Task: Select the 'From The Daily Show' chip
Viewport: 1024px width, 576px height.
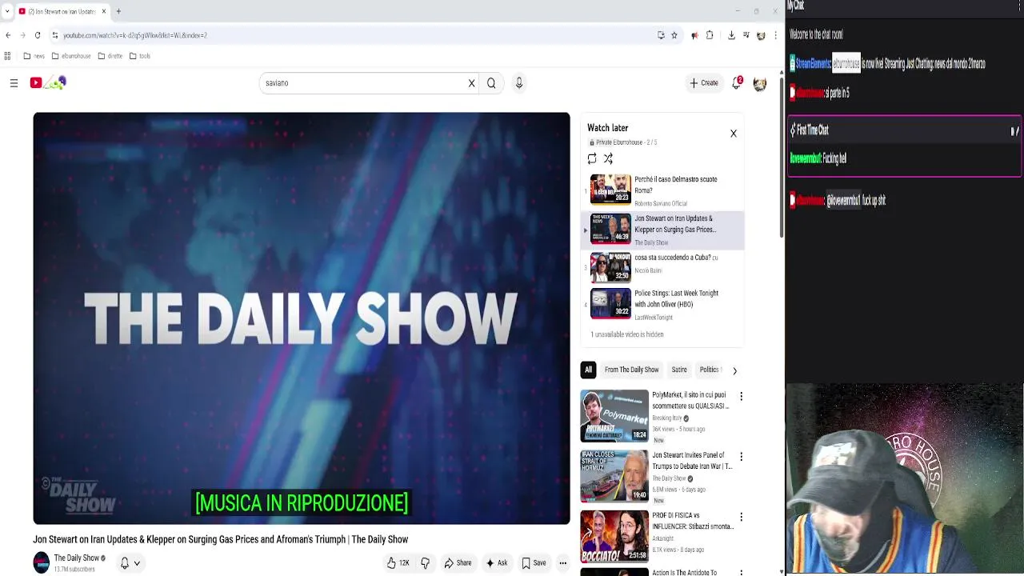Action: coord(631,370)
